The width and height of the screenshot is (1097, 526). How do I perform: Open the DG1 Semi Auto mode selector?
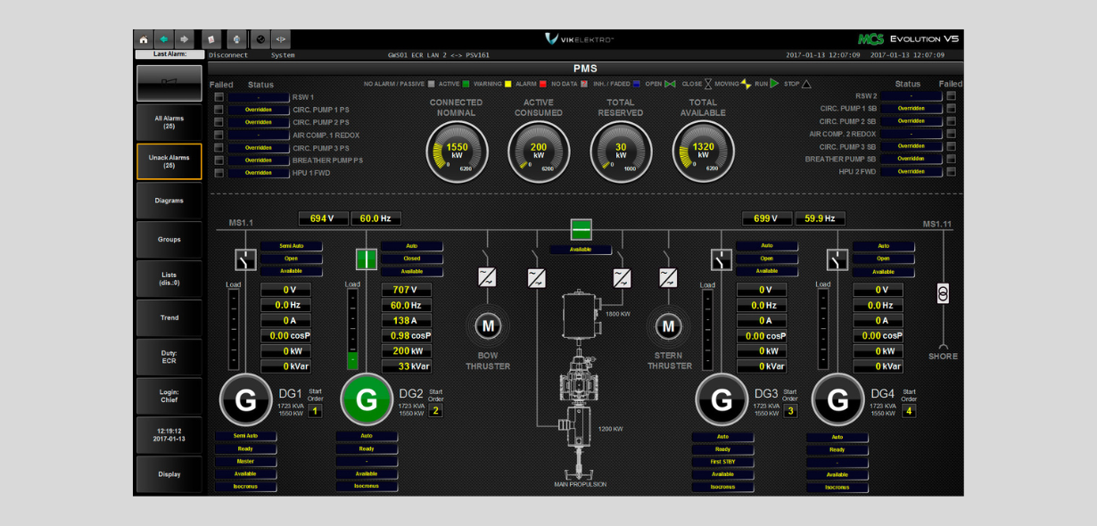point(245,437)
